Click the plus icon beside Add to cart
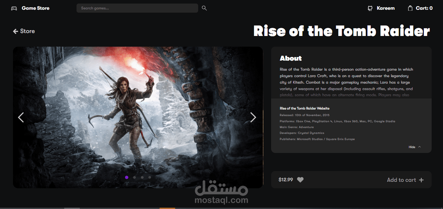 pos(421,180)
